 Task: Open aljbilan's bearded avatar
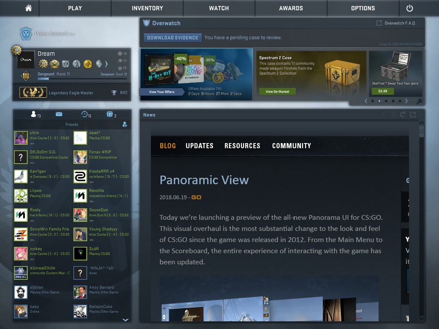(21, 292)
